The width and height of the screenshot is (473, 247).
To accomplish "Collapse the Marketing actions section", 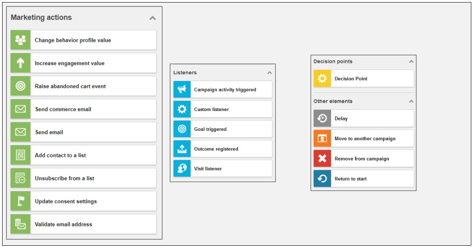I will (153, 18).
